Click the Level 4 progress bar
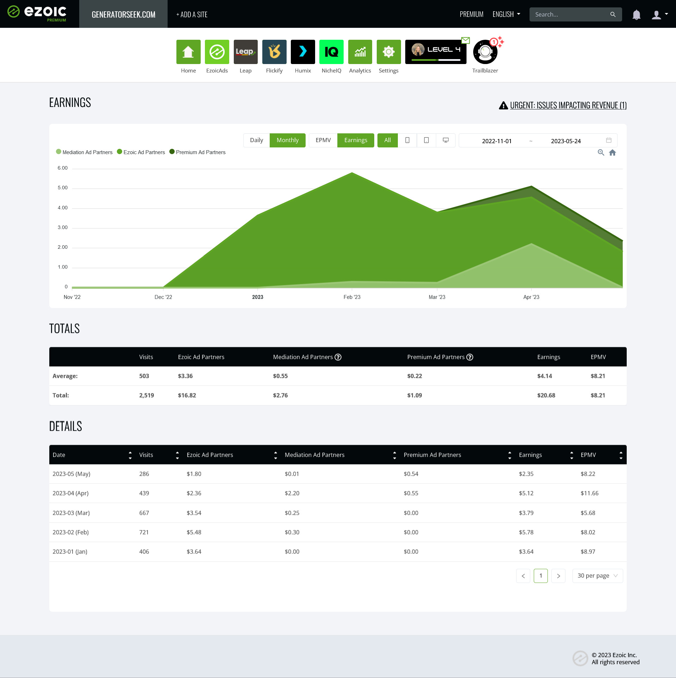Viewport: 676px width, 678px height. [x=436, y=60]
